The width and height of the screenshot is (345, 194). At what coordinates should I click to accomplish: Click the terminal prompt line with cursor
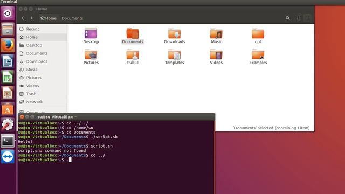pyautogui.click(x=45, y=160)
